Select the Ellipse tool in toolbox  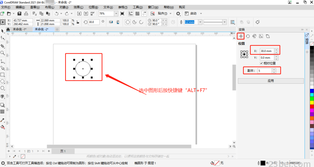coord(2,81)
